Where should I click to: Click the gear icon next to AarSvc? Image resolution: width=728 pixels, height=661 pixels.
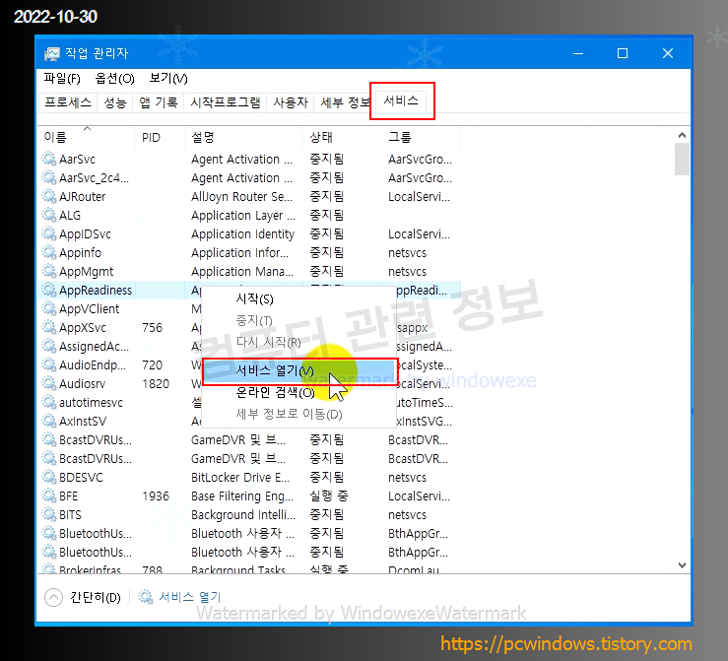49,159
